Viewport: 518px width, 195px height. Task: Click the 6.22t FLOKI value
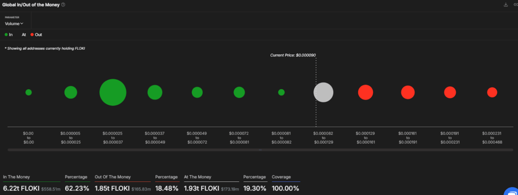(21, 189)
